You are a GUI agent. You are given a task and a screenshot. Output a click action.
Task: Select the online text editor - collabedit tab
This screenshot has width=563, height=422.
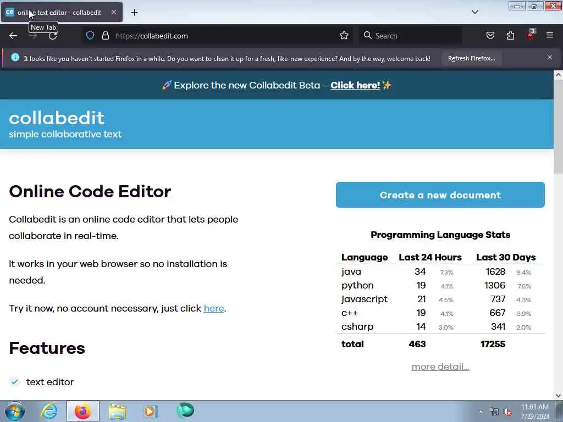62,12
